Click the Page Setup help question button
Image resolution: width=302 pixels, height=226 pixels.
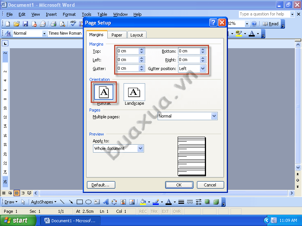(x=213, y=23)
